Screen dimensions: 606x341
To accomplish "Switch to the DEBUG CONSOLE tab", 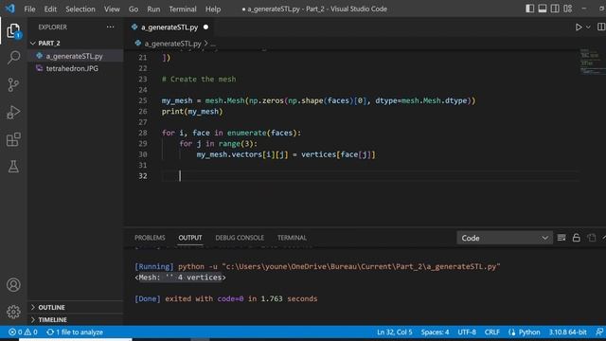I will click(240, 238).
